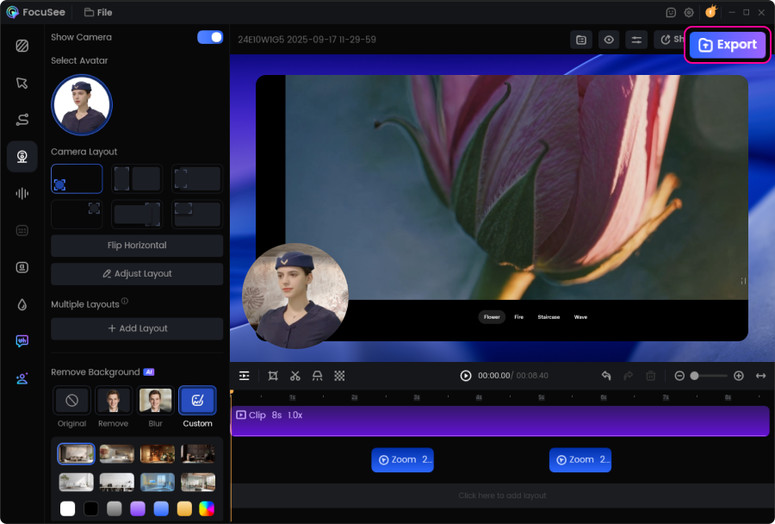Click the Adjust Layout button

click(x=137, y=273)
